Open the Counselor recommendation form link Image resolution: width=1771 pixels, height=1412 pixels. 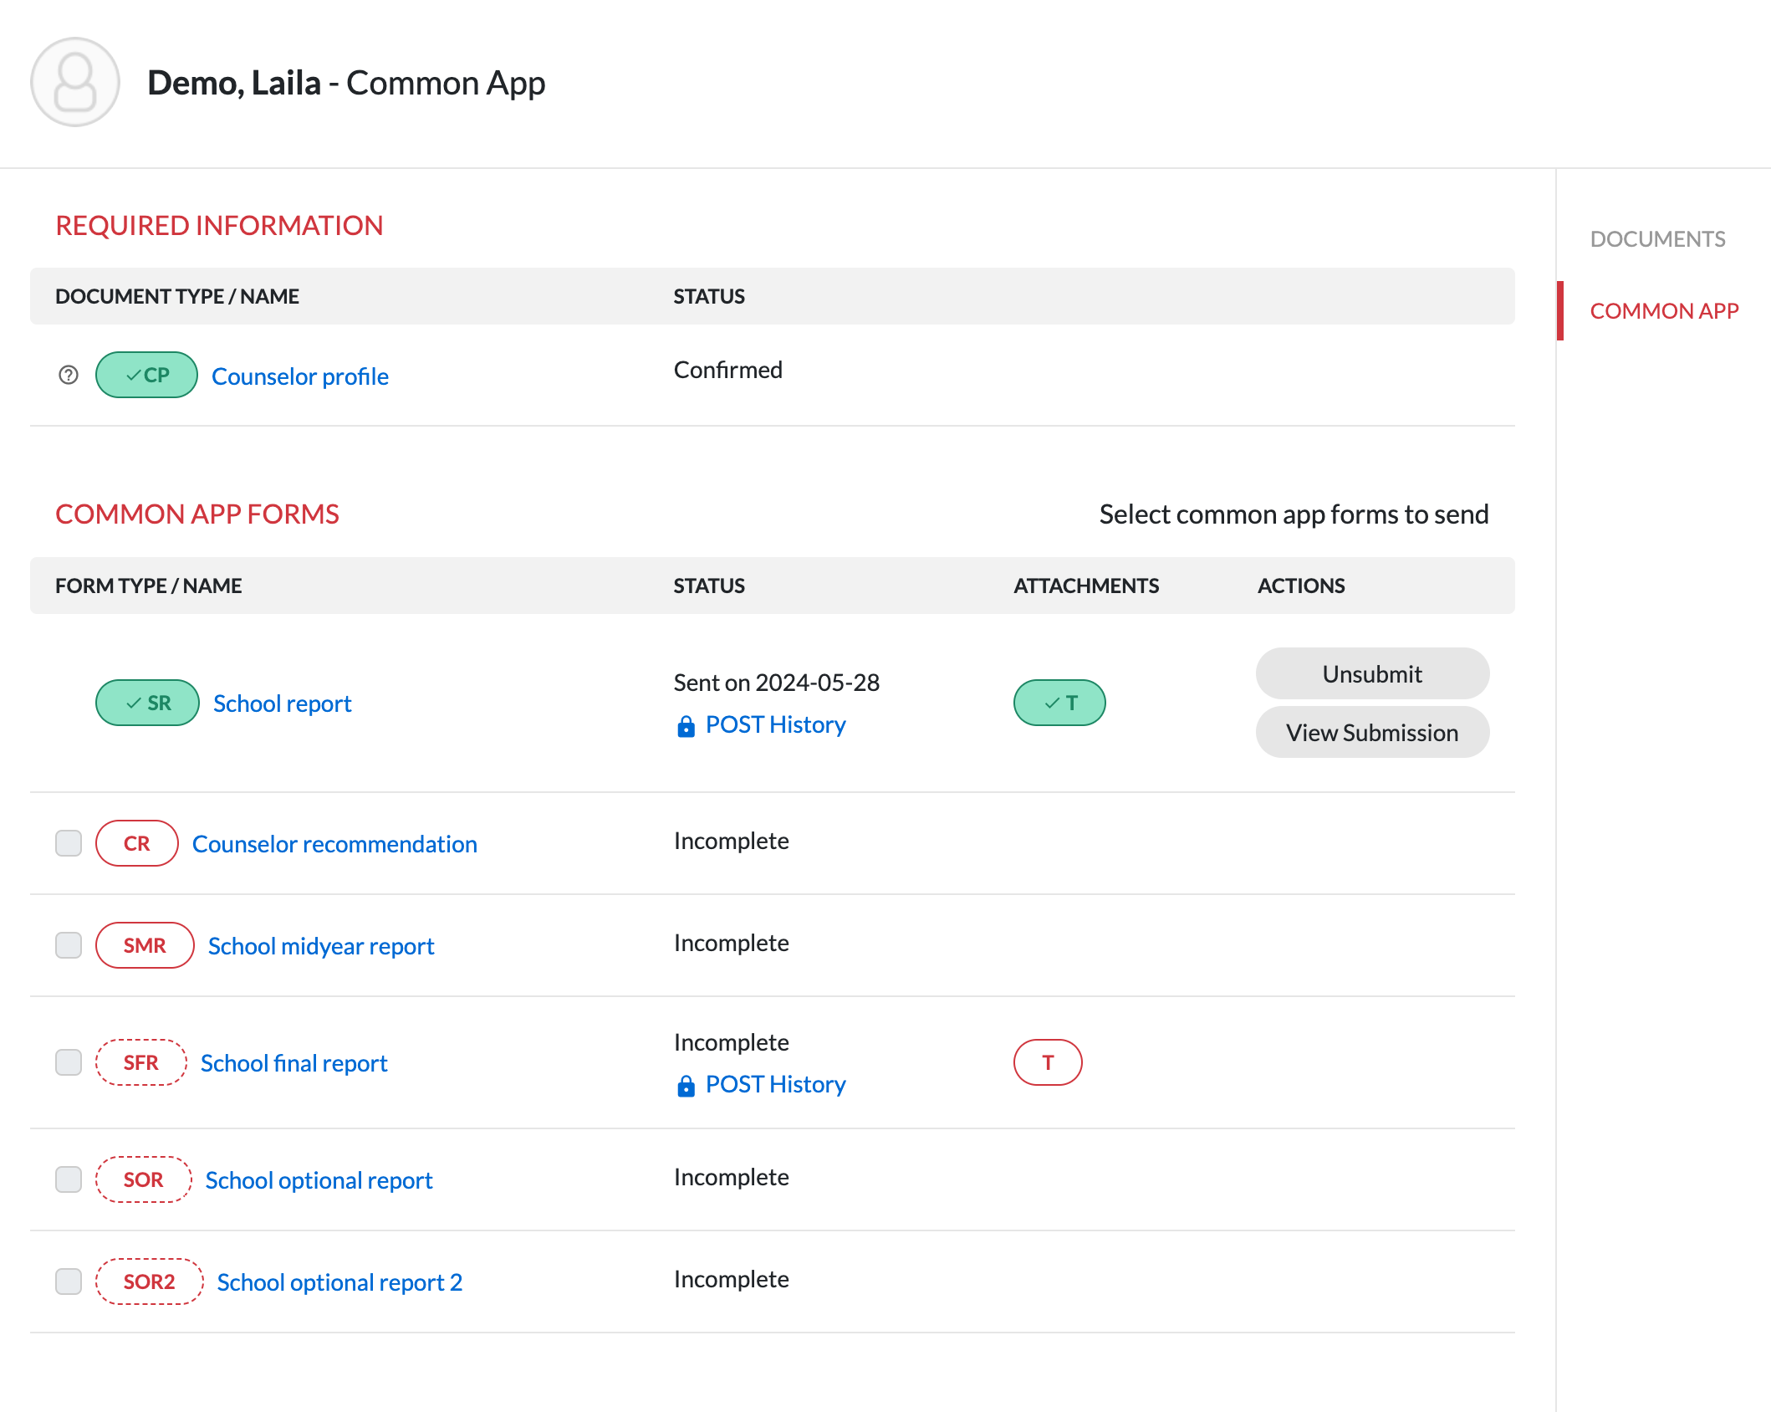(334, 844)
